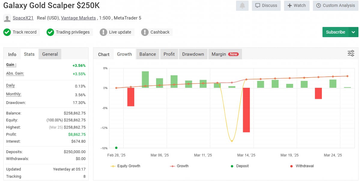This screenshot has width=360, height=181.
Task: Add system to Watch list
Action: click(x=297, y=5)
